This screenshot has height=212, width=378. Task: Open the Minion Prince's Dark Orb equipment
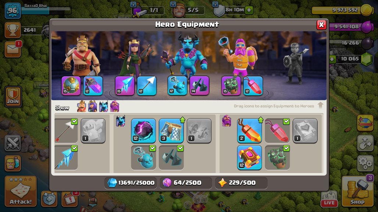pos(143,131)
